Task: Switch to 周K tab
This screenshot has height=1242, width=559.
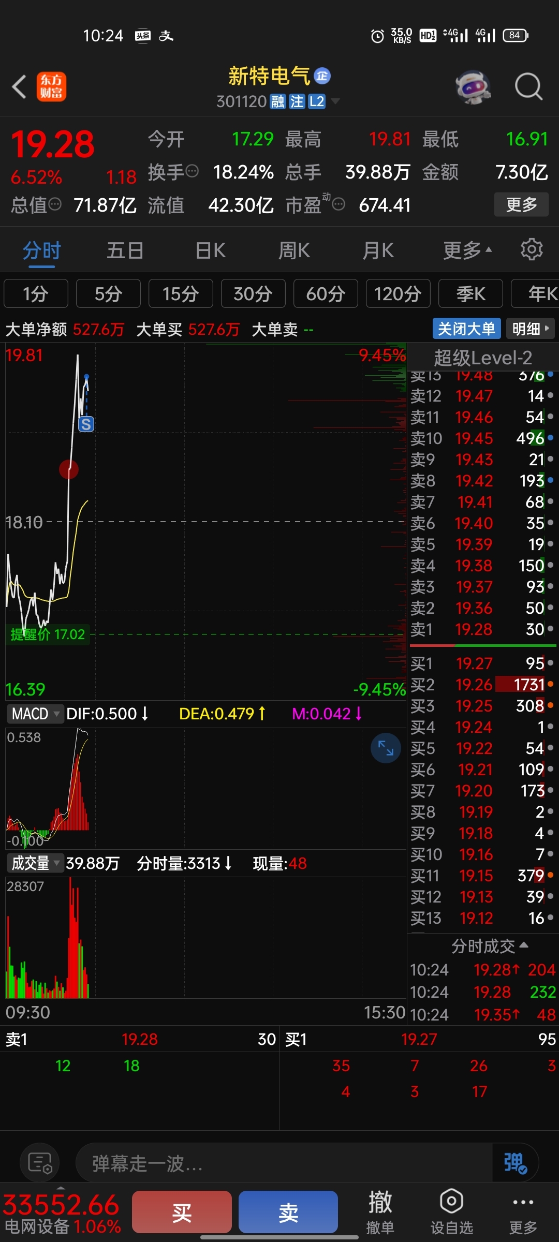Action: pyautogui.click(x=294, y=250)
